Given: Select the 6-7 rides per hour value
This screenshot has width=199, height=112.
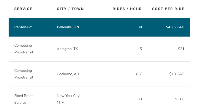Looking at the screenshot, I should [139, 74].
